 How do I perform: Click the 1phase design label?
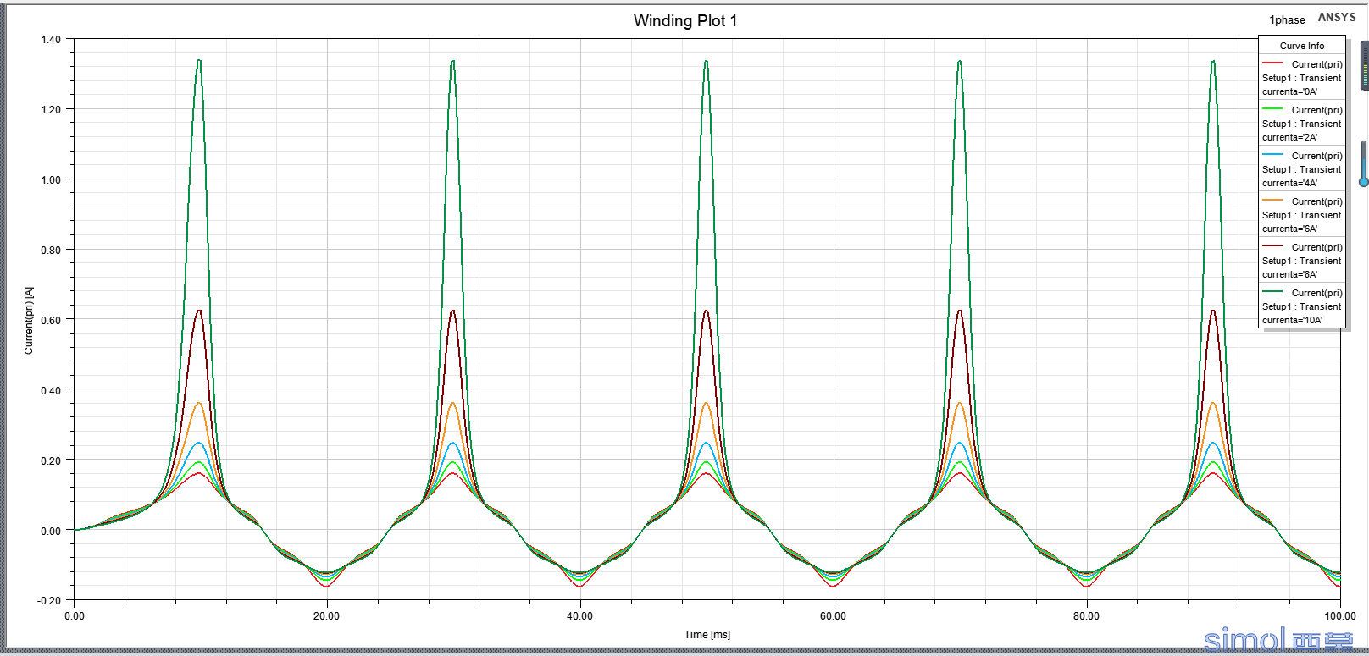pyautogui.click(x=1287, y=19)
